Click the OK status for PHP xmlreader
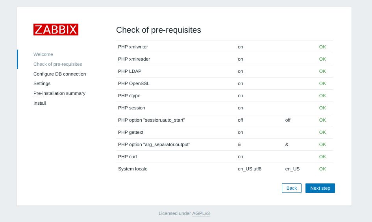Screen dimensions: 372x222 [x=322, y=59]
